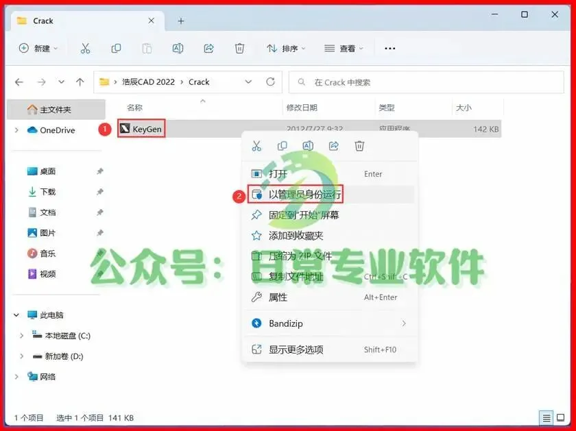This screenshot has width=576, height=431.
Task: Open the 排序 sort dropdown
Action: [286, 48]
